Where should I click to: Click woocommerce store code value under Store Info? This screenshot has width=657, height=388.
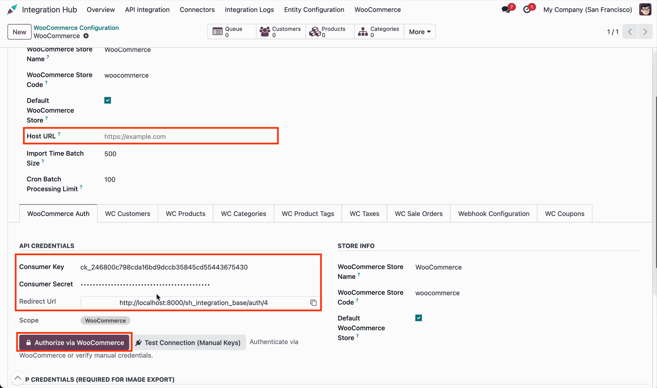(x=437, y=293)
